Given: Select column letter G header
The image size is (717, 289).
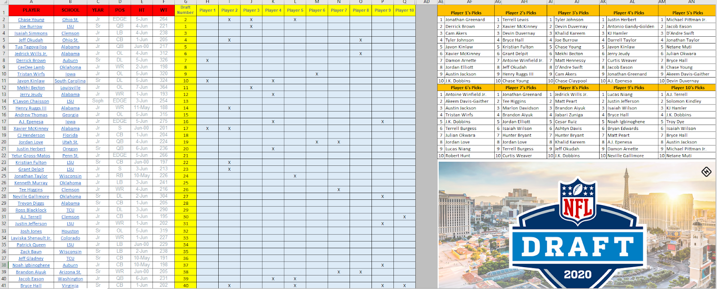Looking at the screenshot, I should [x=185, y=2].
